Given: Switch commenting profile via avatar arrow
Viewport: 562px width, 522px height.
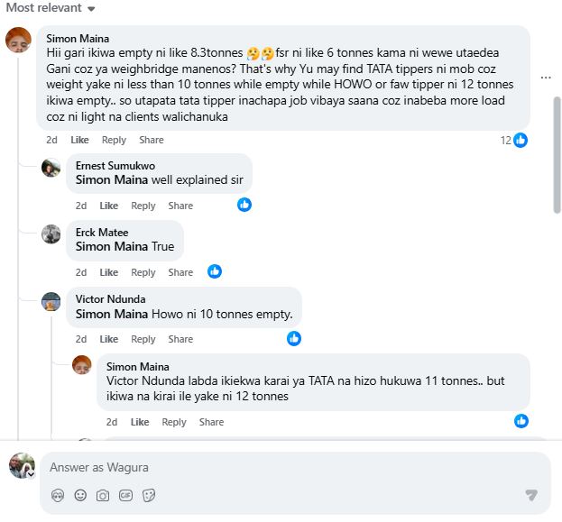Looking at the screenshot, I should pos(31,474).
